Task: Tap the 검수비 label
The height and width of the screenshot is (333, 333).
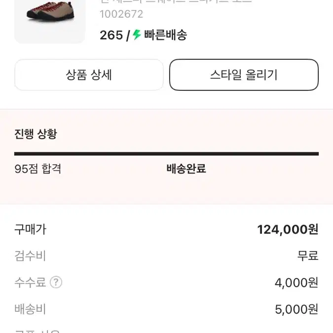Action: pyautogui.click(x=30, y=256)
